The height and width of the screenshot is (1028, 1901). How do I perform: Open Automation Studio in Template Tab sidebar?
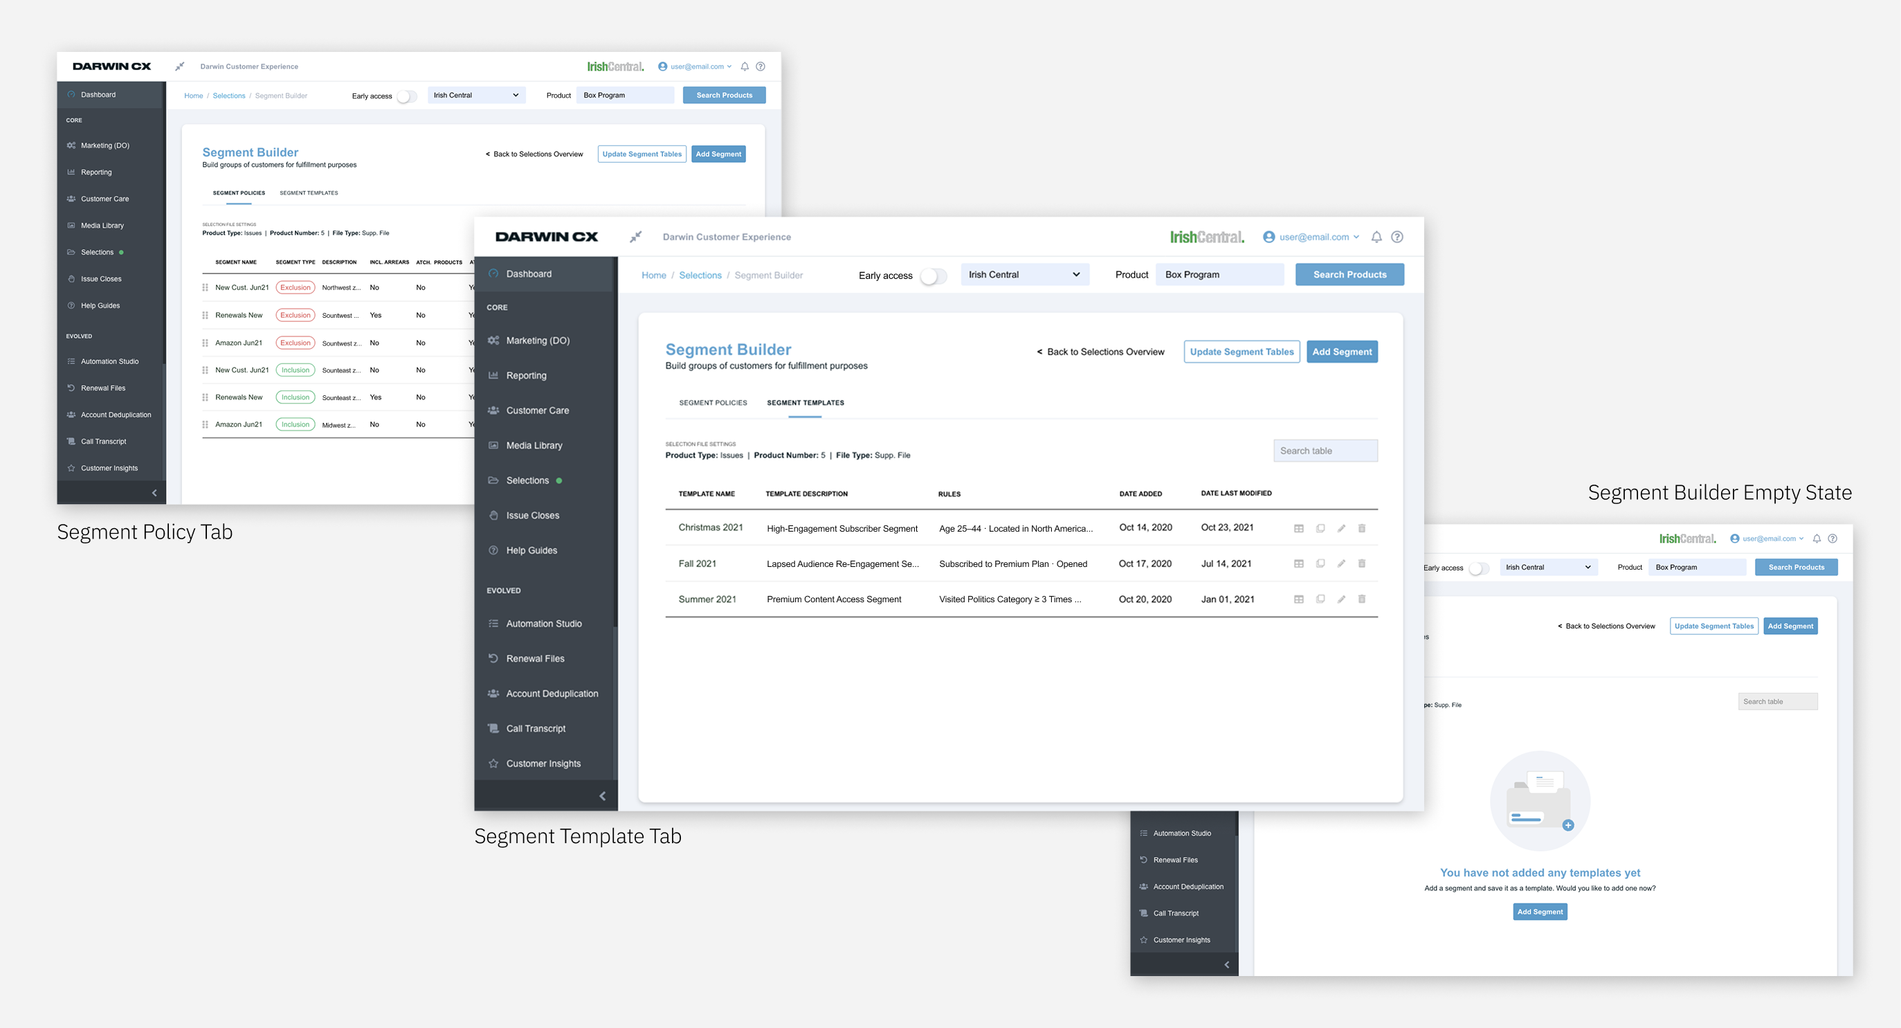tap(544, 624)
